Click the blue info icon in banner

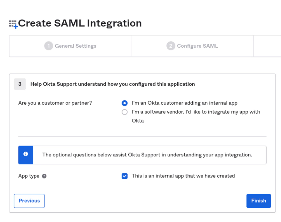26,154
